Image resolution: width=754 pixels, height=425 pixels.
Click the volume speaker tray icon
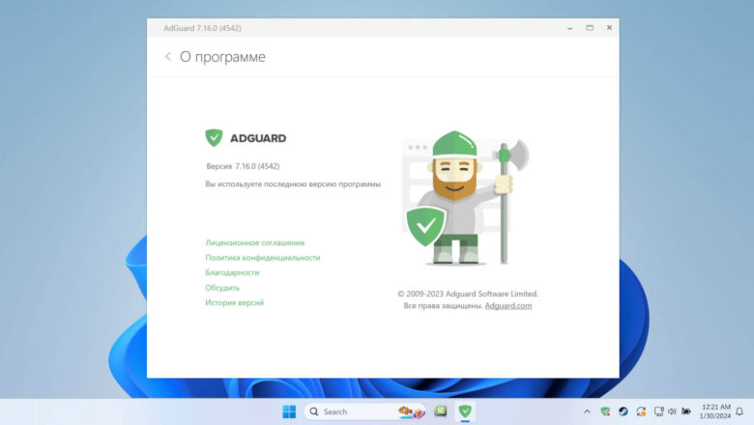(x=672, y=411)
